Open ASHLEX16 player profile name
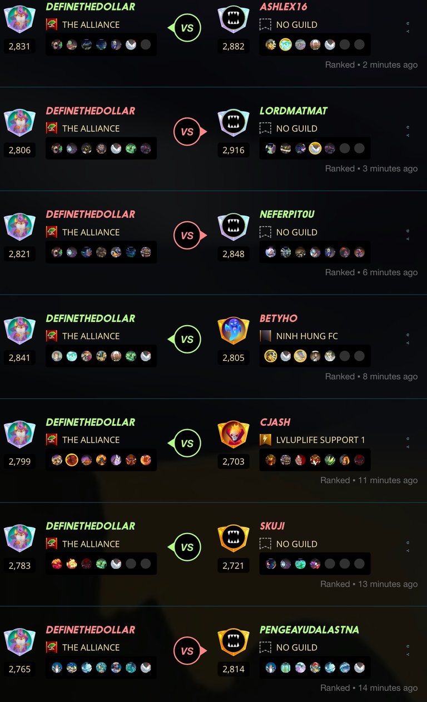The width and height of the screenshot is (427, 702). pos(284,7)
